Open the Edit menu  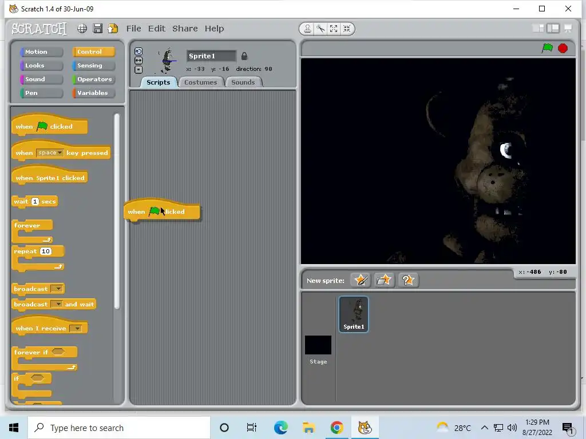157,29
